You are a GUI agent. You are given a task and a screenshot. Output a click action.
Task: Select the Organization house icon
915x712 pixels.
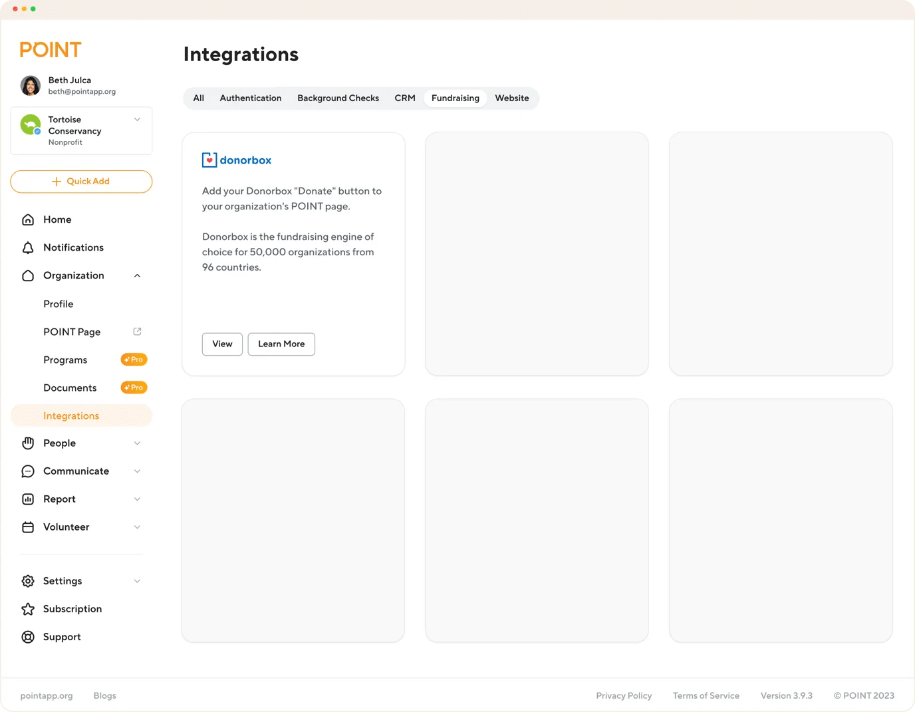coord(28,275)
